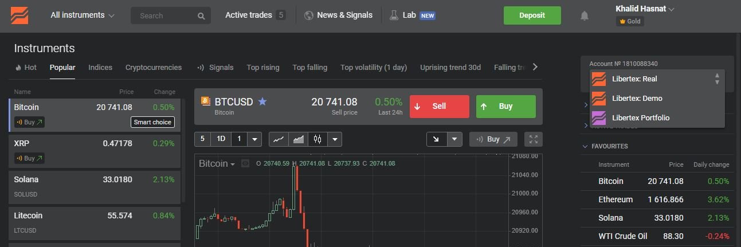The width and height of the screenshot is (741, 247).
Task: Open Uprising trend 30d tab
Action: point(450,67)
